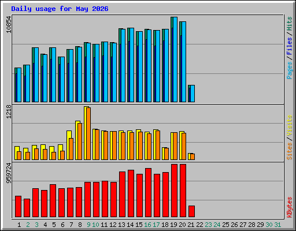Click day 23 on the date axis
The height and width of the screenshot is (231, 296).
tap(208, 225)
